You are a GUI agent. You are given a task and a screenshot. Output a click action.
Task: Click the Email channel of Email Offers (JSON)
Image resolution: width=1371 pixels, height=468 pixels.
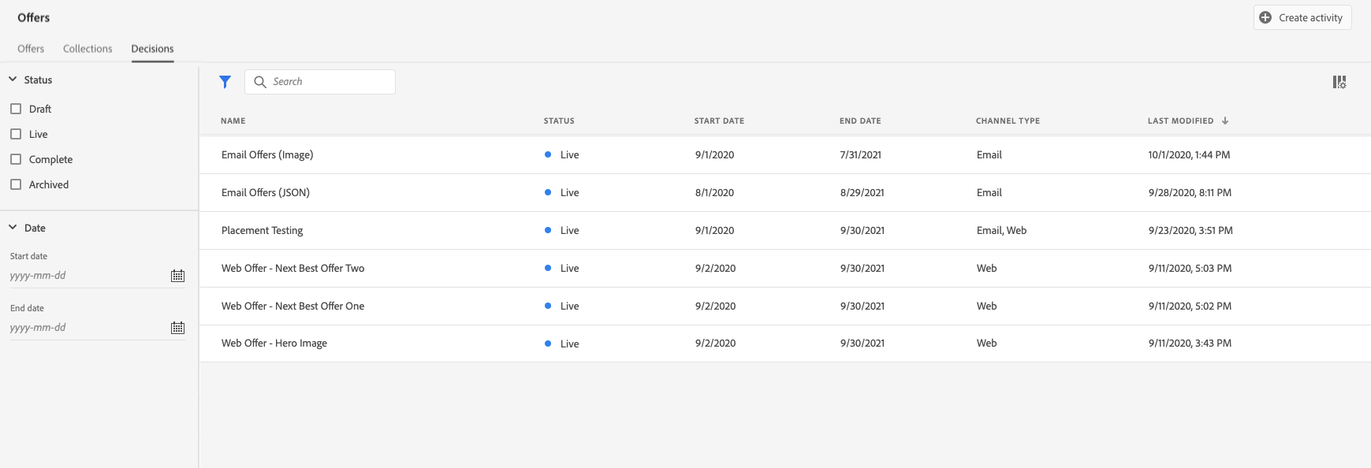click(989, 192)
